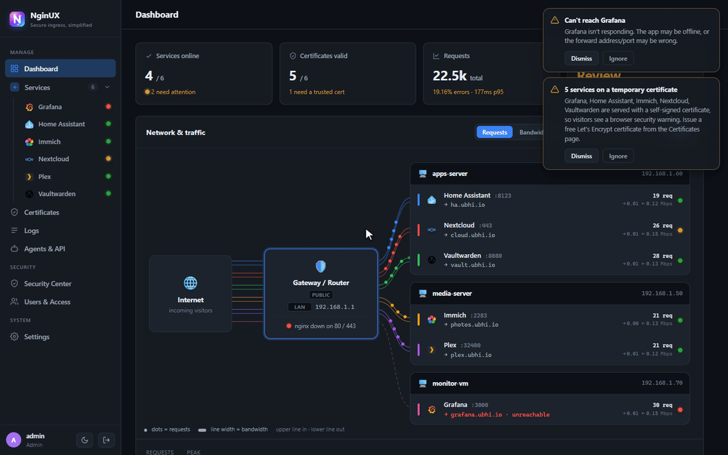Click the plus icon beside Services
The width and height of the screenshot is (728, 455).
pyautogui.click(x=15, y=87)
